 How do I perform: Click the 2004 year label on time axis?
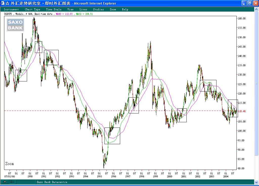[226, 176]
